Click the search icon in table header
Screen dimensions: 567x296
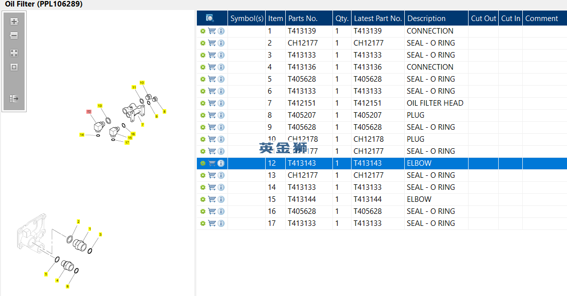(x=210, y=19)
